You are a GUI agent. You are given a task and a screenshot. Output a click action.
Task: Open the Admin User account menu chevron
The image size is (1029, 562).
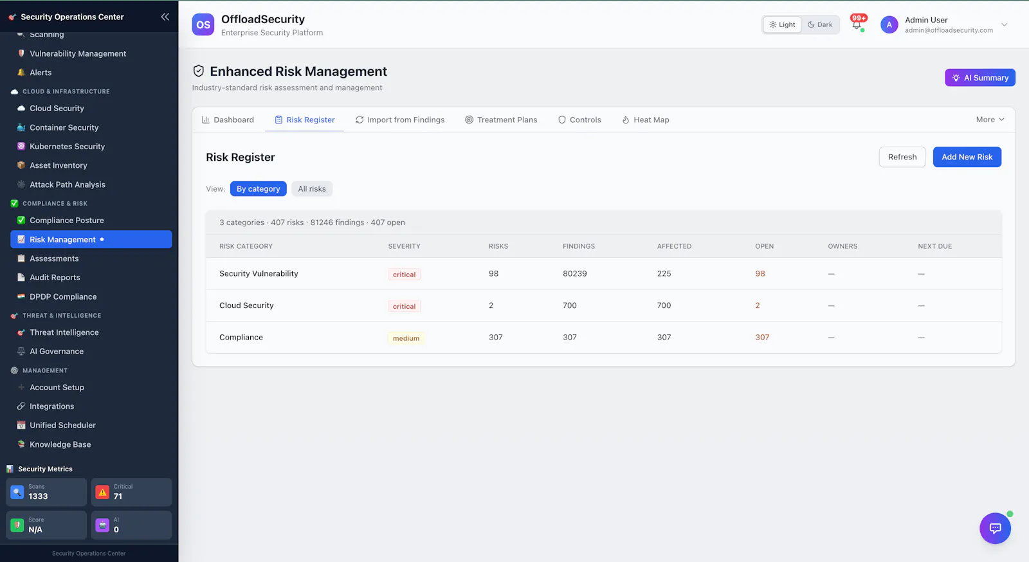(x=1004, y=25)
